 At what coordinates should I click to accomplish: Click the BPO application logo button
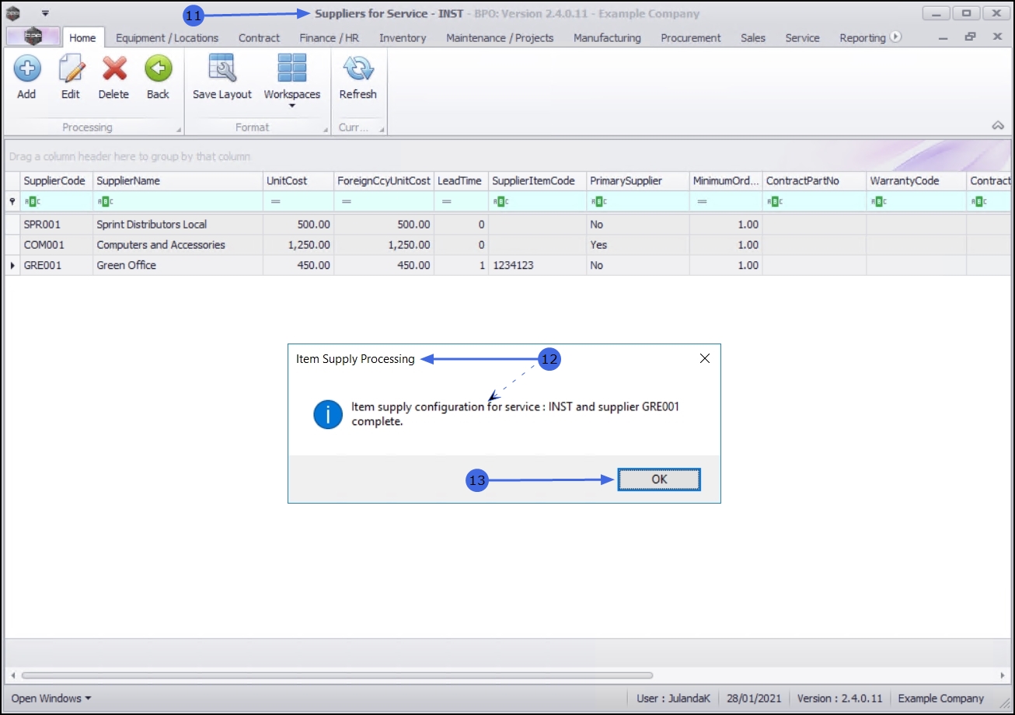[33, 37]
